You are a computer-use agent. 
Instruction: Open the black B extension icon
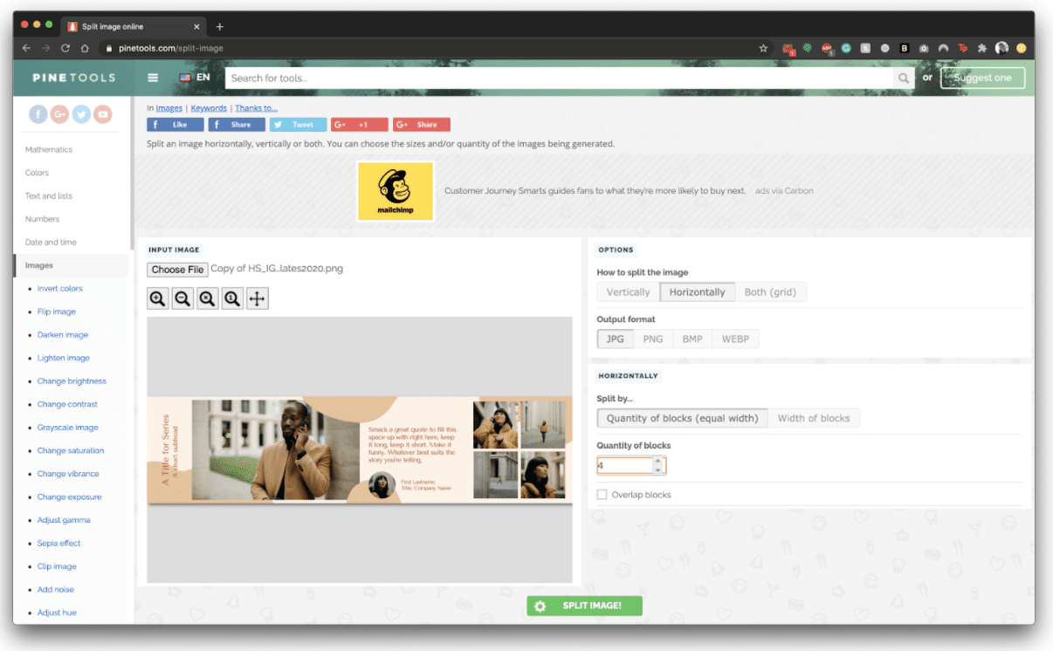905,48
